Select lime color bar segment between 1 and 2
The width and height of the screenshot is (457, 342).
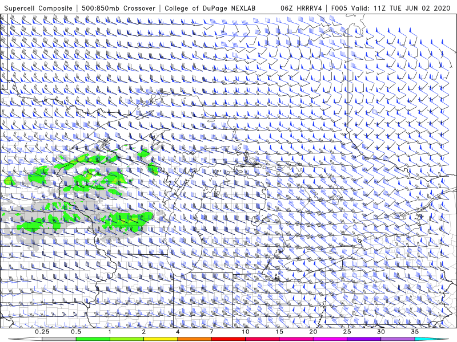pyautogui.click(x=127, y=339)
